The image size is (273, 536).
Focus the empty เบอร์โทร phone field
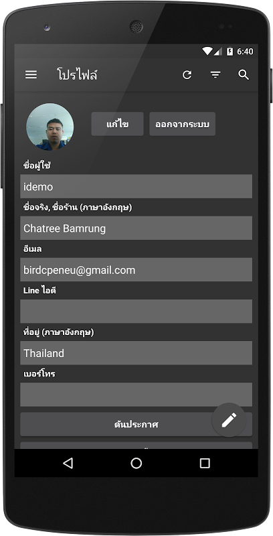click(x=136, y=395)
